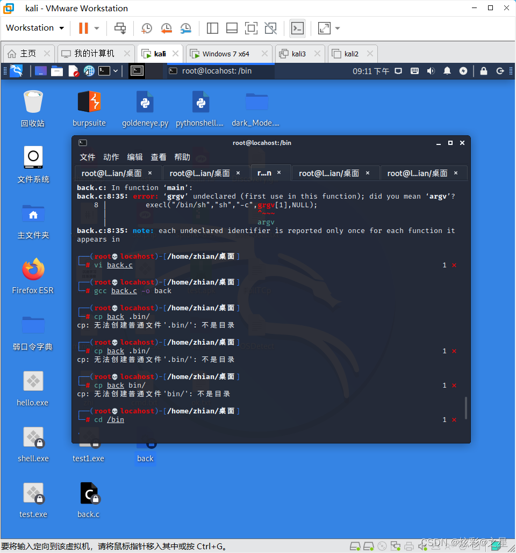Enter full screen mode icon
The image size is (516, 553).
click(251, 28)
